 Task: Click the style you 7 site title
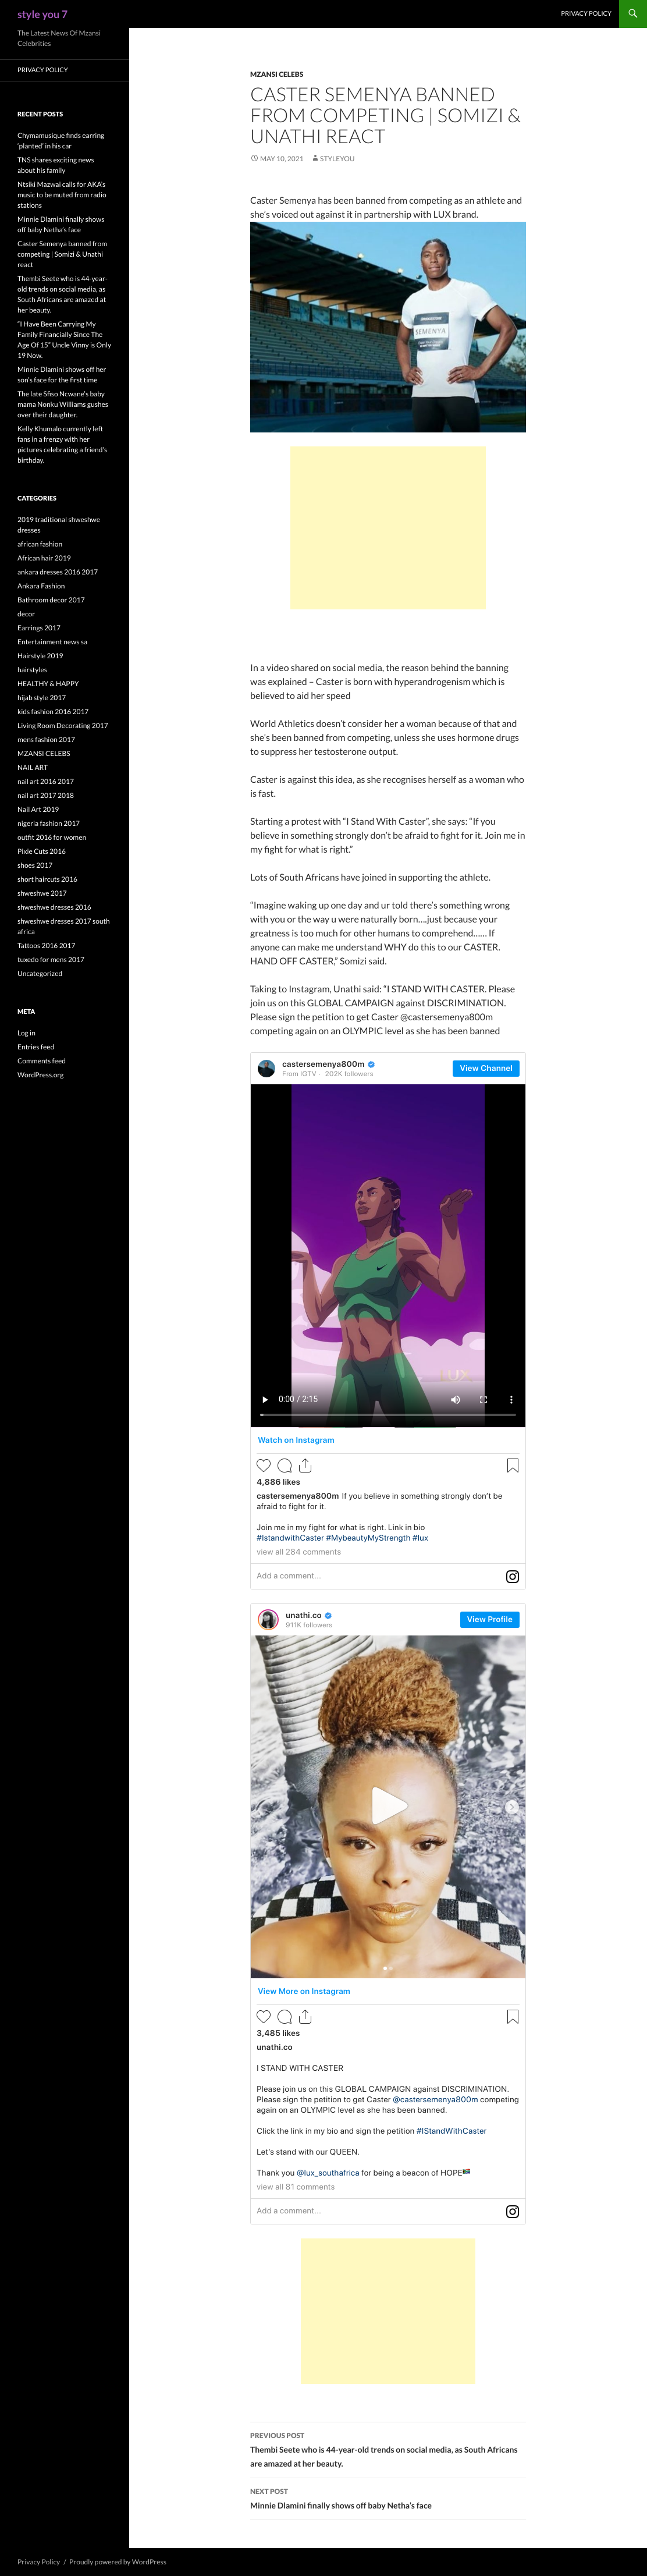click(42, 14)
